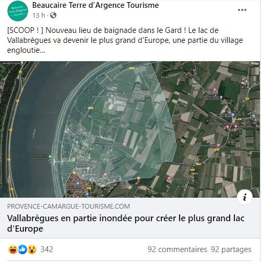Open the Beaucaire Terre d'Argence Tourisme page name
Screen dimensions: 261x262
96,5
